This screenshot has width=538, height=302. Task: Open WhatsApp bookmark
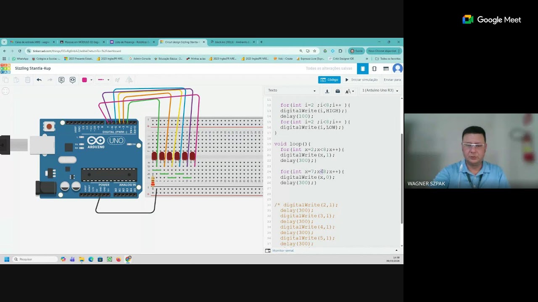coord(20,59)
